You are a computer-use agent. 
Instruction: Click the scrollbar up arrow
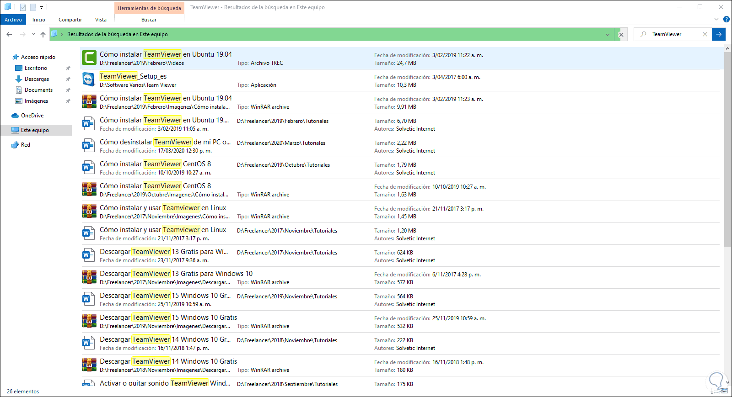pyautogui.click(x=727, y=49)
